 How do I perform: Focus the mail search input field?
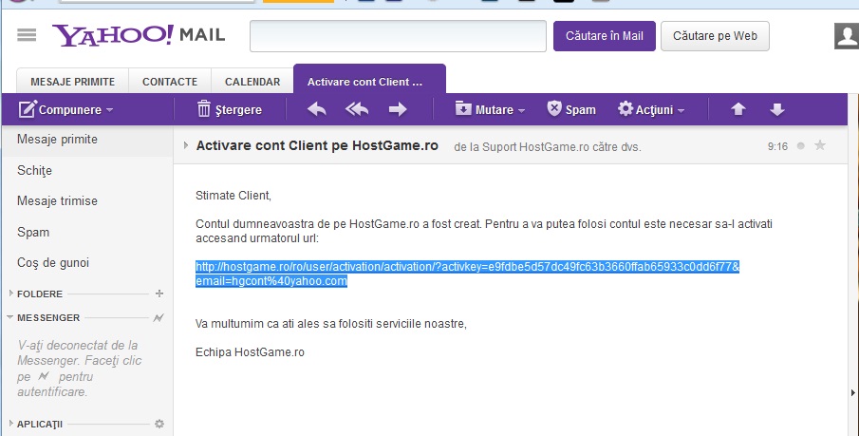[398, 36]
